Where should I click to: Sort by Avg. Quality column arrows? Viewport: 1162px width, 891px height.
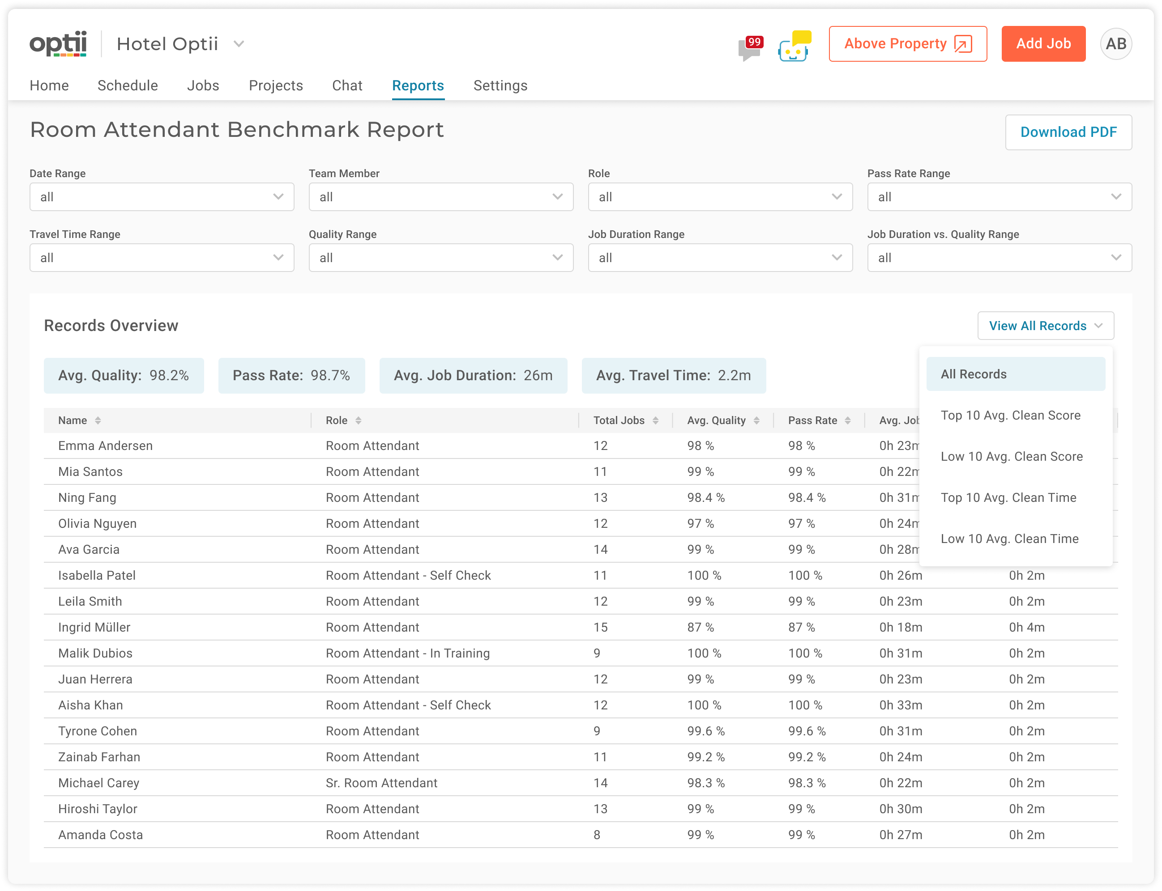coord(756,420)
